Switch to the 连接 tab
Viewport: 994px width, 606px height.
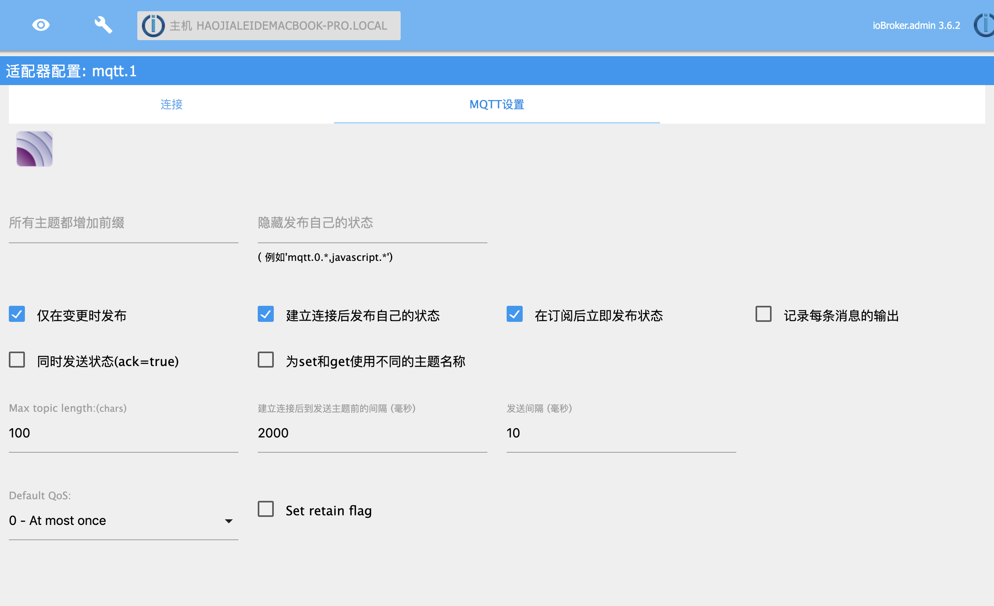point(171,104)
